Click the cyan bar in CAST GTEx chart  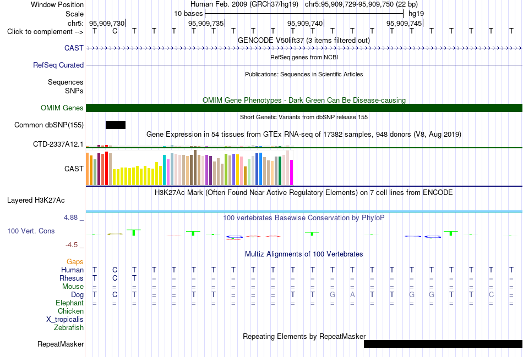(x=165, y=170)
